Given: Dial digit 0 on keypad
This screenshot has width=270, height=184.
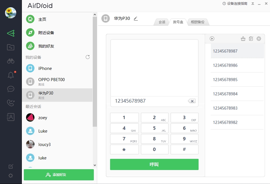Looking at the screenshot, I should pos(155,149).
